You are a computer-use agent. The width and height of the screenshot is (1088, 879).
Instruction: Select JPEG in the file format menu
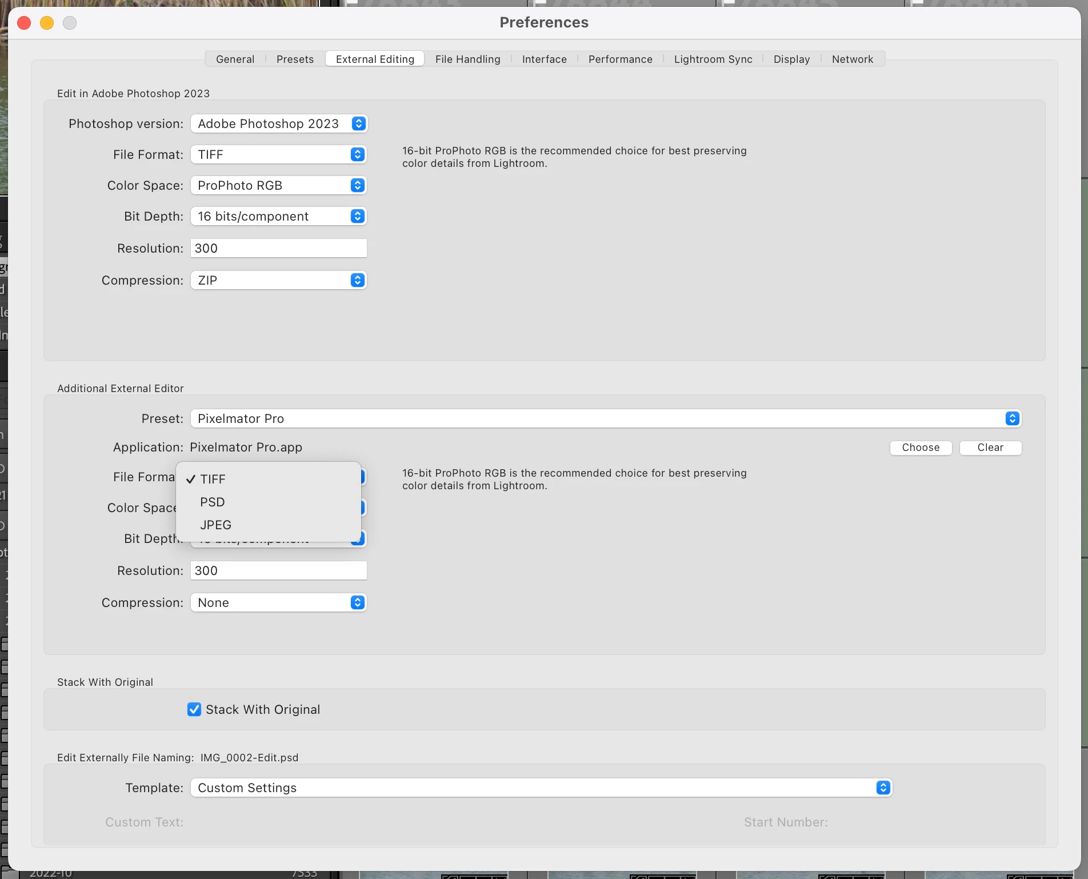[269, 525]
